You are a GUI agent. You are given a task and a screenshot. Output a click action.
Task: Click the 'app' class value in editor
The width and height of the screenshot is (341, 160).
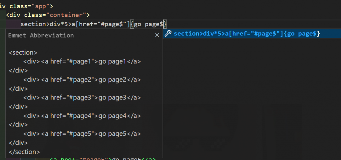click(x=41, y=6)
